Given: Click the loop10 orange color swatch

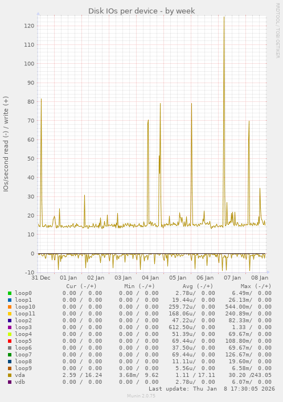Looking at the screenshot, I should click(10, 307).
